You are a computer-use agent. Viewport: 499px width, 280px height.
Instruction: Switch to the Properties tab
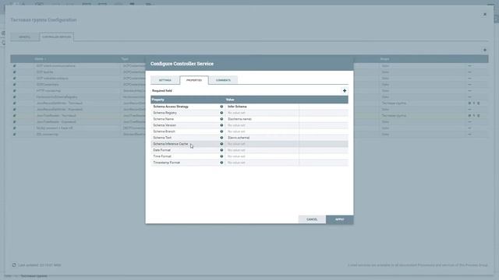[x=194, y=80]
